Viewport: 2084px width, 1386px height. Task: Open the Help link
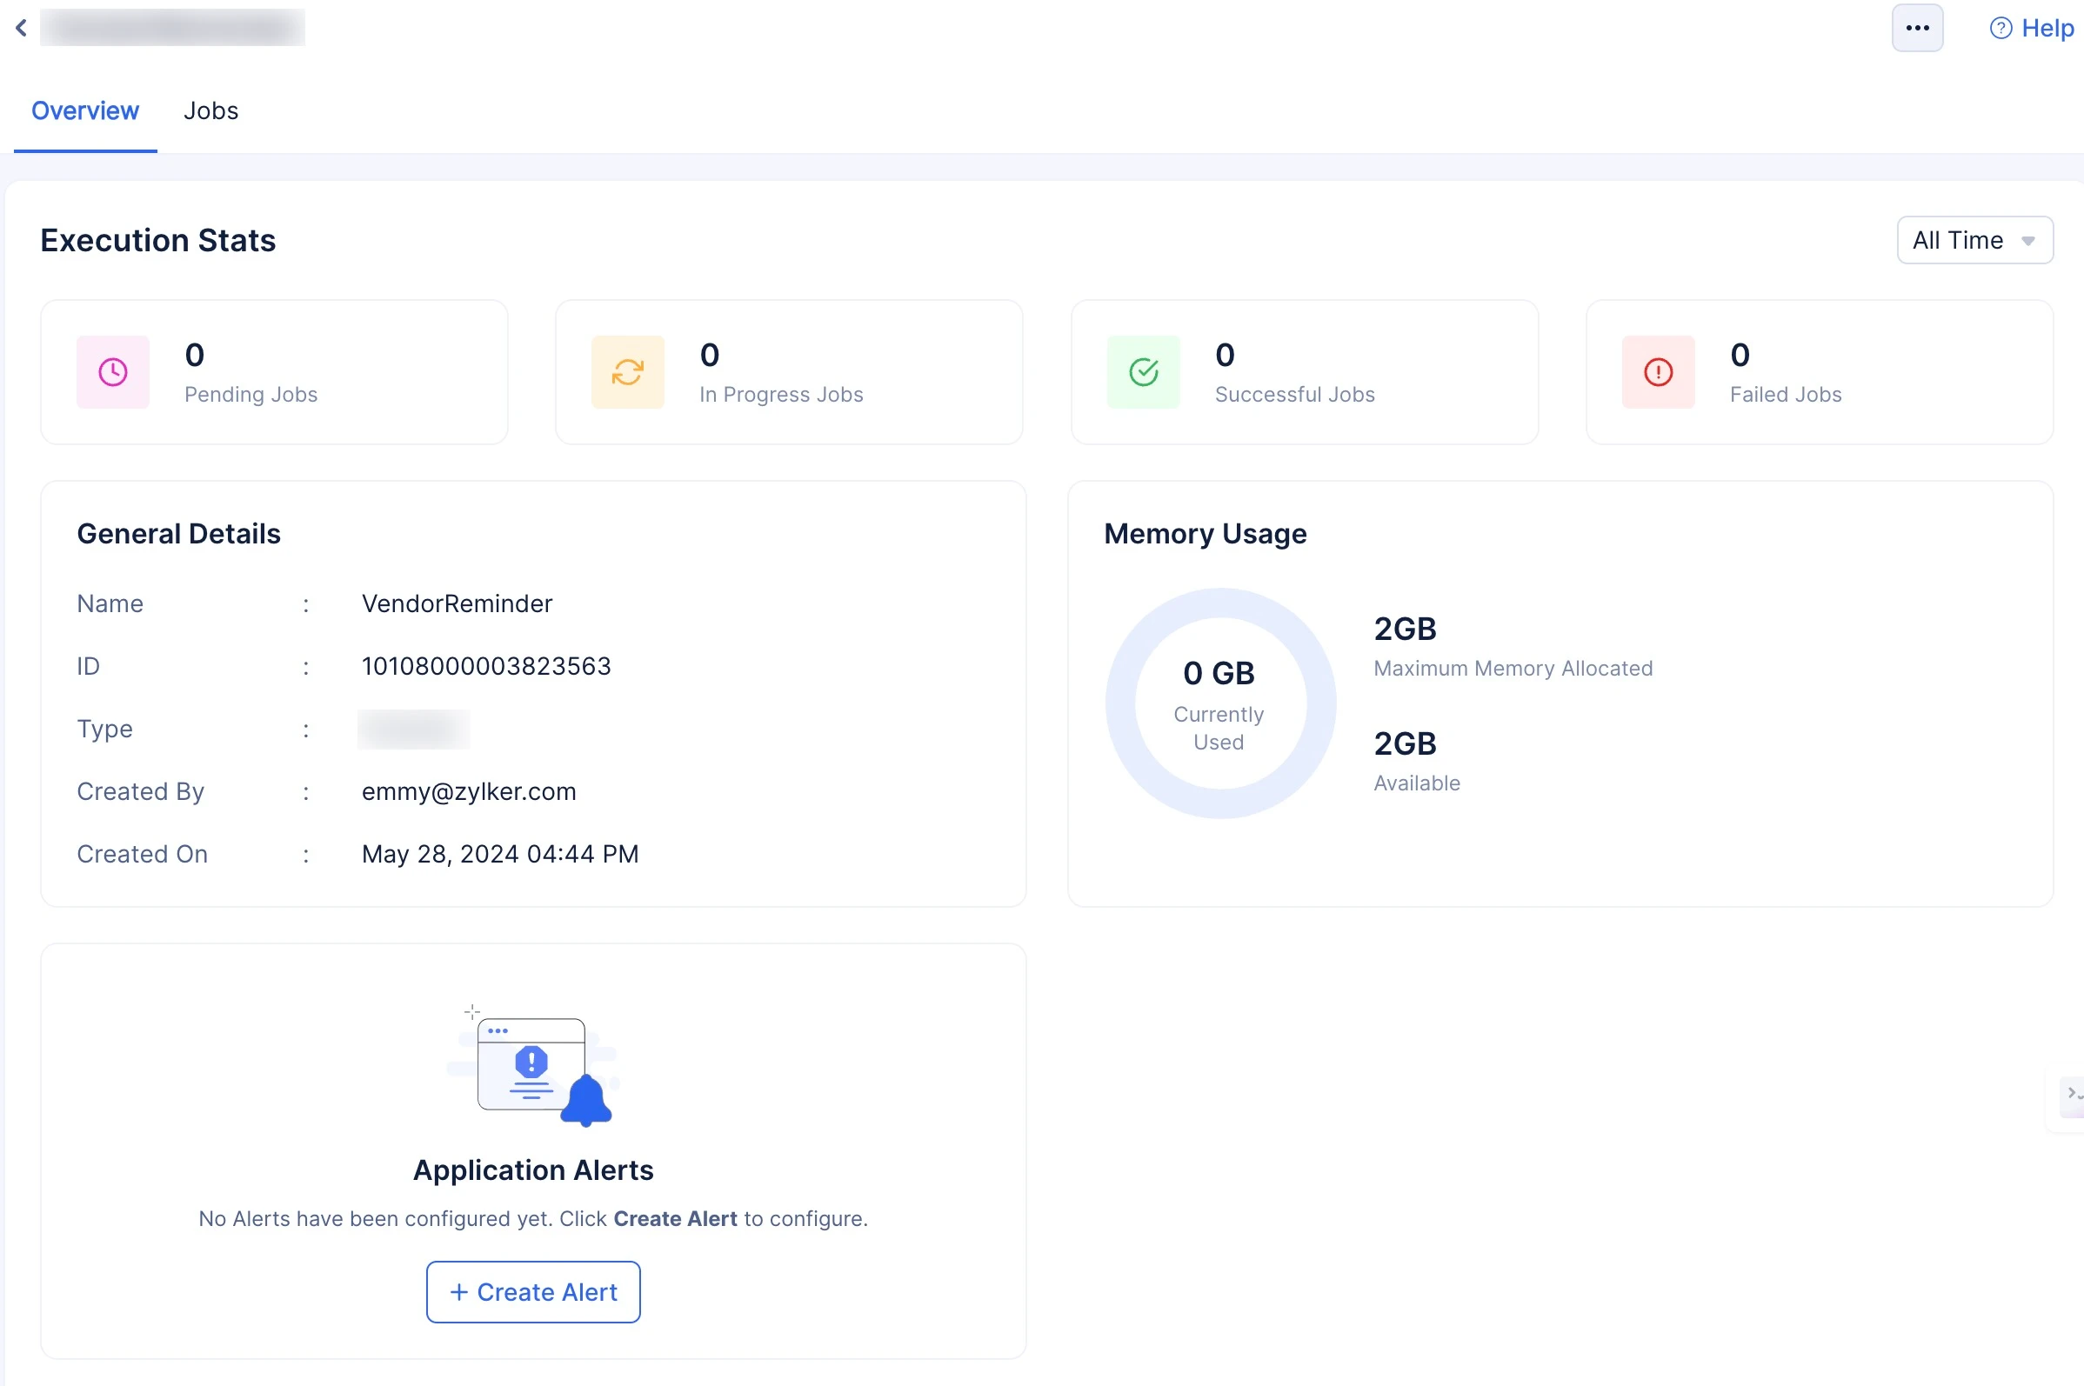click(2031, 29)
